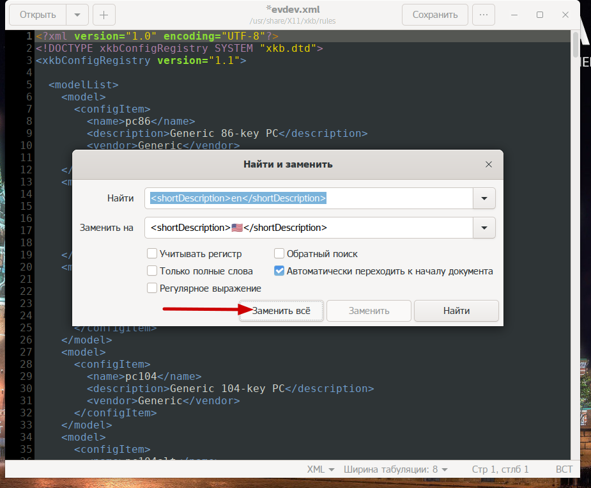Open the XML language selector in status bar

click(x=321, y=469)
